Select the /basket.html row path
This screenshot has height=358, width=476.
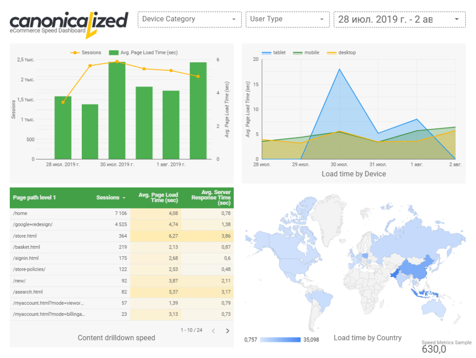[x=26, y=247]
